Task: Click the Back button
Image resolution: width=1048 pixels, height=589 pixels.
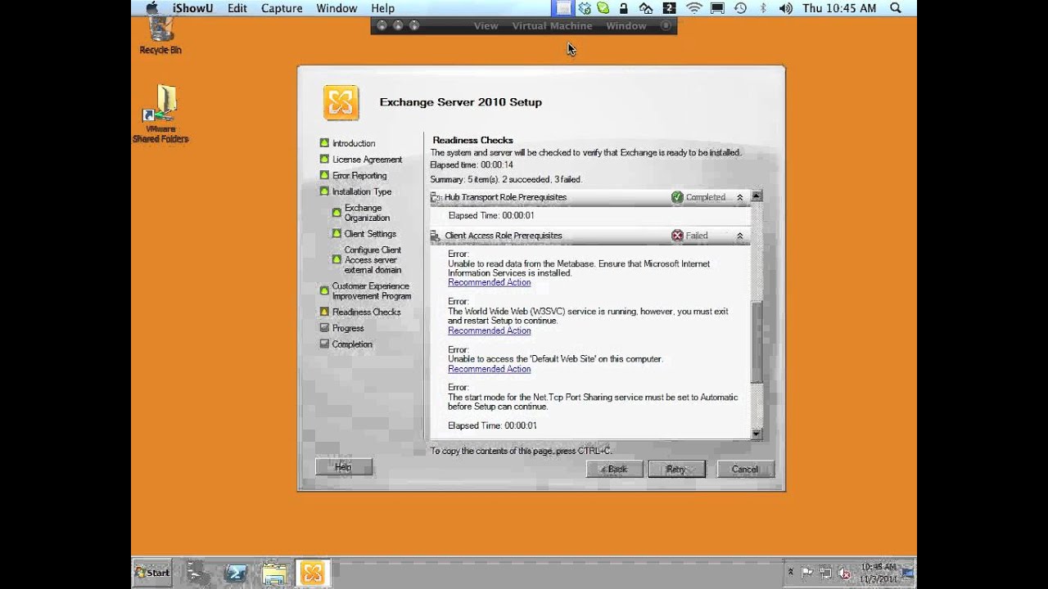Action: coord(614,469)
